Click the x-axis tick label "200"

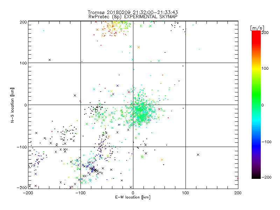coord(238,193)
